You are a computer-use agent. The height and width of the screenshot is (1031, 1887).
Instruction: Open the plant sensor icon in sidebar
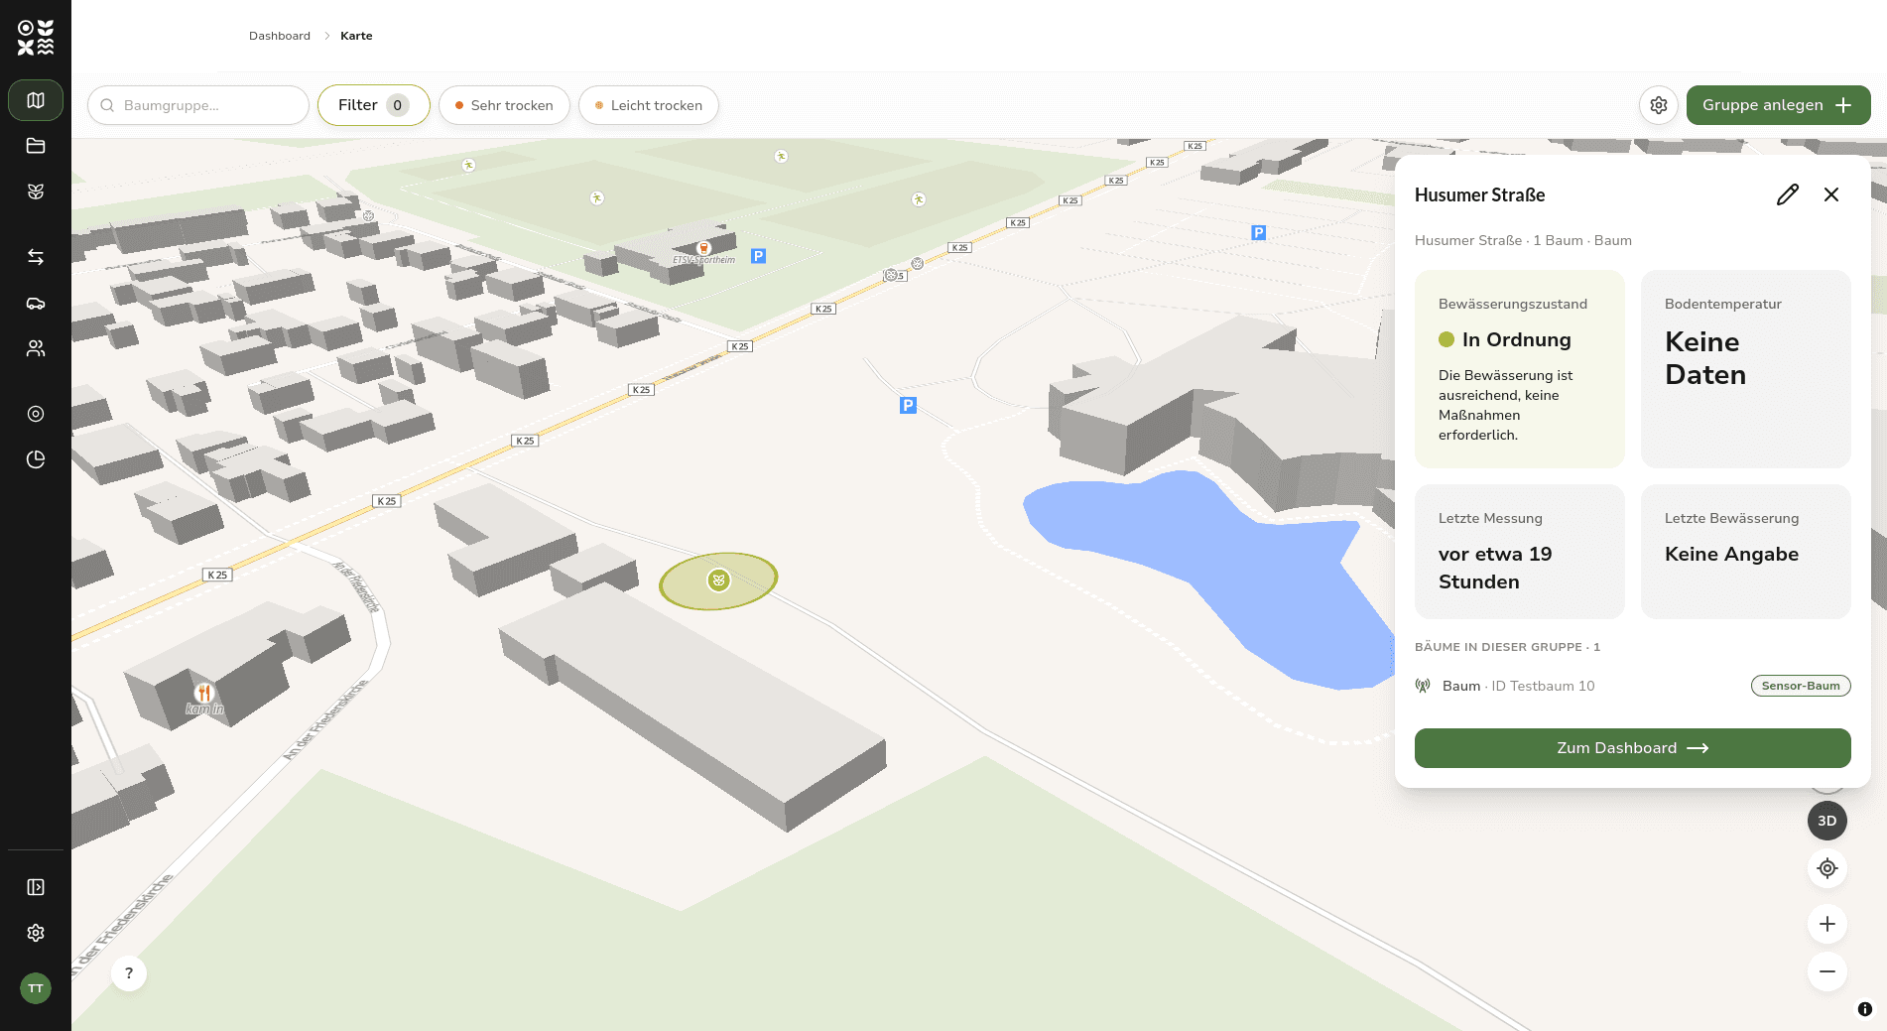coord(36,192)
